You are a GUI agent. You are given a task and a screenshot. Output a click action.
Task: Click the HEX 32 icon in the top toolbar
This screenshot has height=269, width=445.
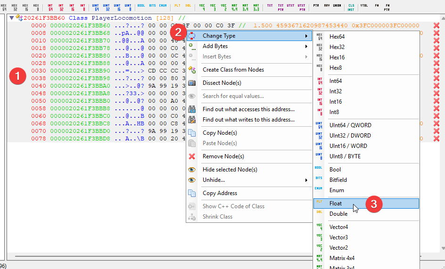tap(15, 8)
